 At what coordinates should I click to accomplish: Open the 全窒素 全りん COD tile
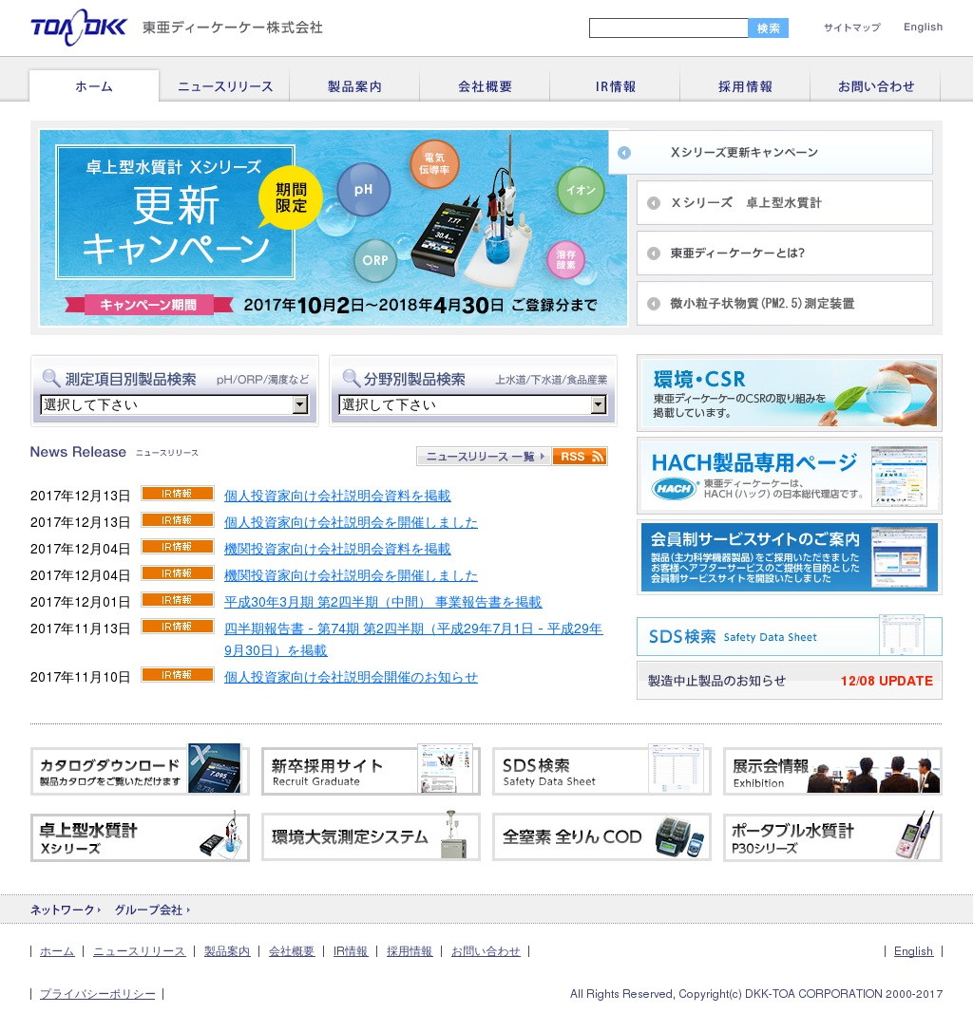point(601,837)
